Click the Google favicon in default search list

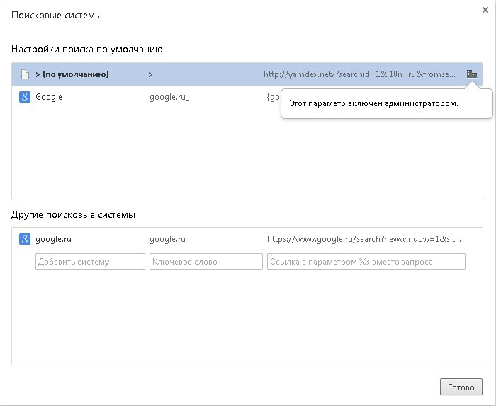23,97
